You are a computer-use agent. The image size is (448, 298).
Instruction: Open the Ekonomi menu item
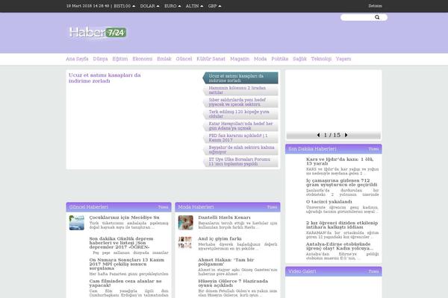[x=143, y=59]
